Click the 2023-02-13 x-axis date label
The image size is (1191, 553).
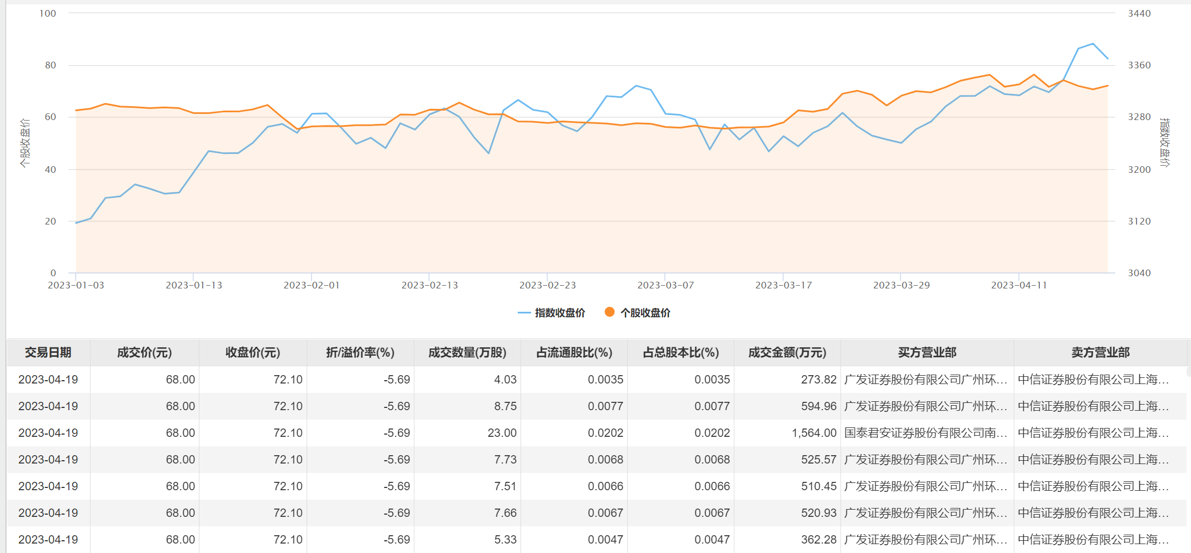(x=430, y=286)
